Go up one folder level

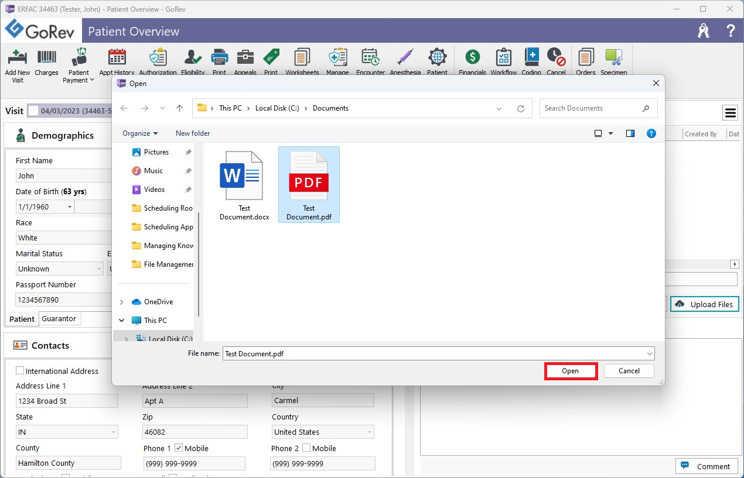(180, 108)
